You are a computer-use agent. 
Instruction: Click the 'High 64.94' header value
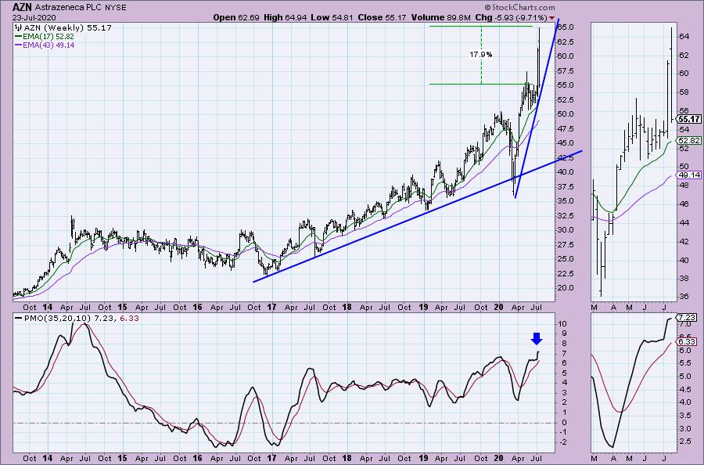[x=285, y=17]
